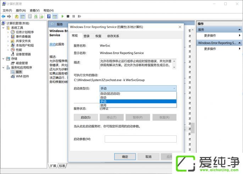Select the 性能 monitor icon
243x174 pixels.
coord(13,50)
